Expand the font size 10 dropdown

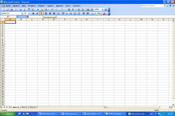[x=29, y=13]
